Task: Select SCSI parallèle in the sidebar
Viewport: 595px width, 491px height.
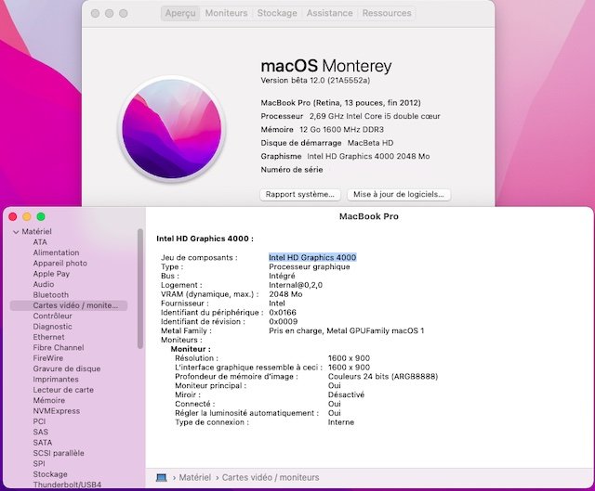Action: coord(59,453)
